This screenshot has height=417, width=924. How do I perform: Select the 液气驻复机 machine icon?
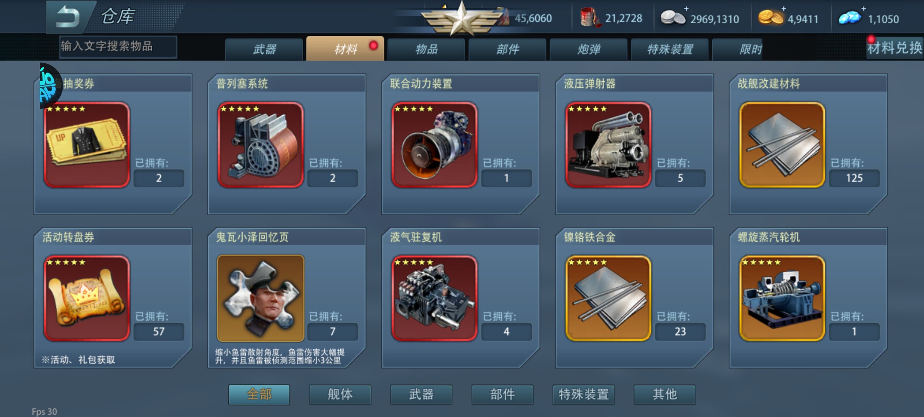click(x=435, y=298)
